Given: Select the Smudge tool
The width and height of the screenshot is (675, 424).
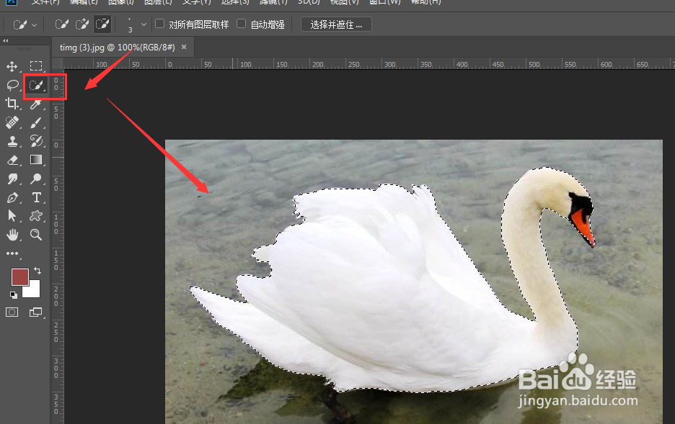Looking at the screenshot, I should (12, 179).
